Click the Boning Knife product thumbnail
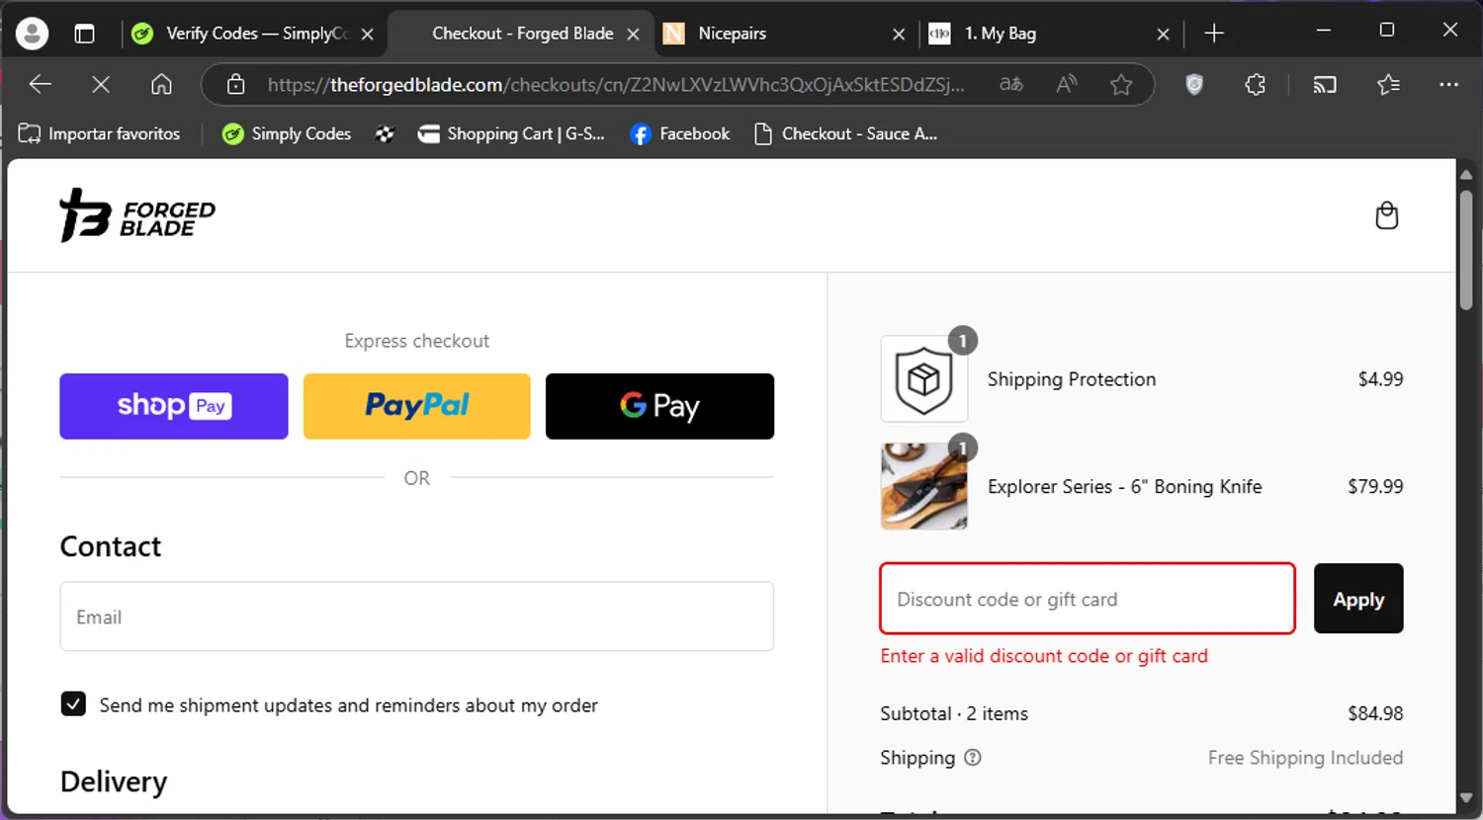 pos(924,486)
